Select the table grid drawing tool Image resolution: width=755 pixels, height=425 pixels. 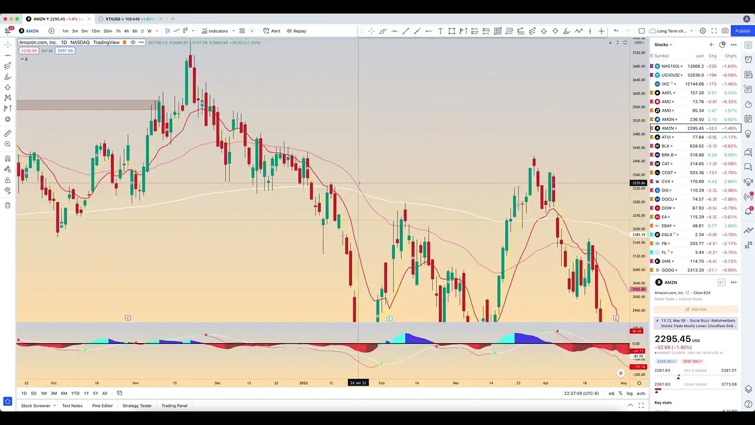pos(498,31)
